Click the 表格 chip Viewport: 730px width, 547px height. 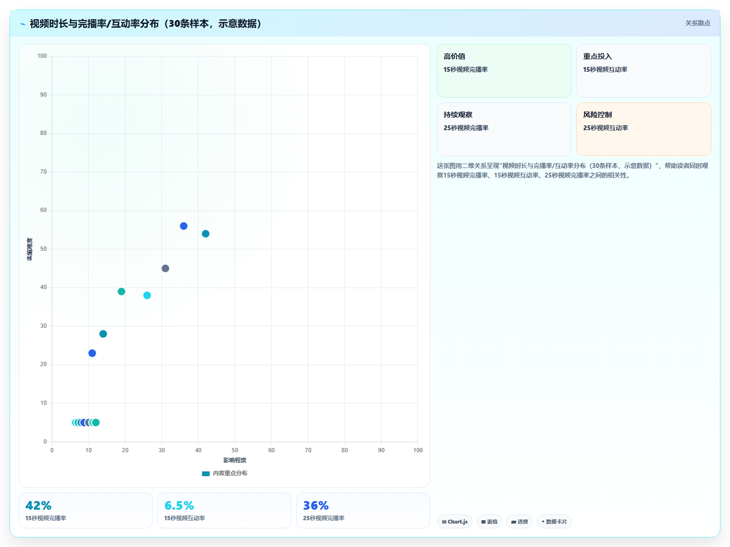click(x=489, y=522)
